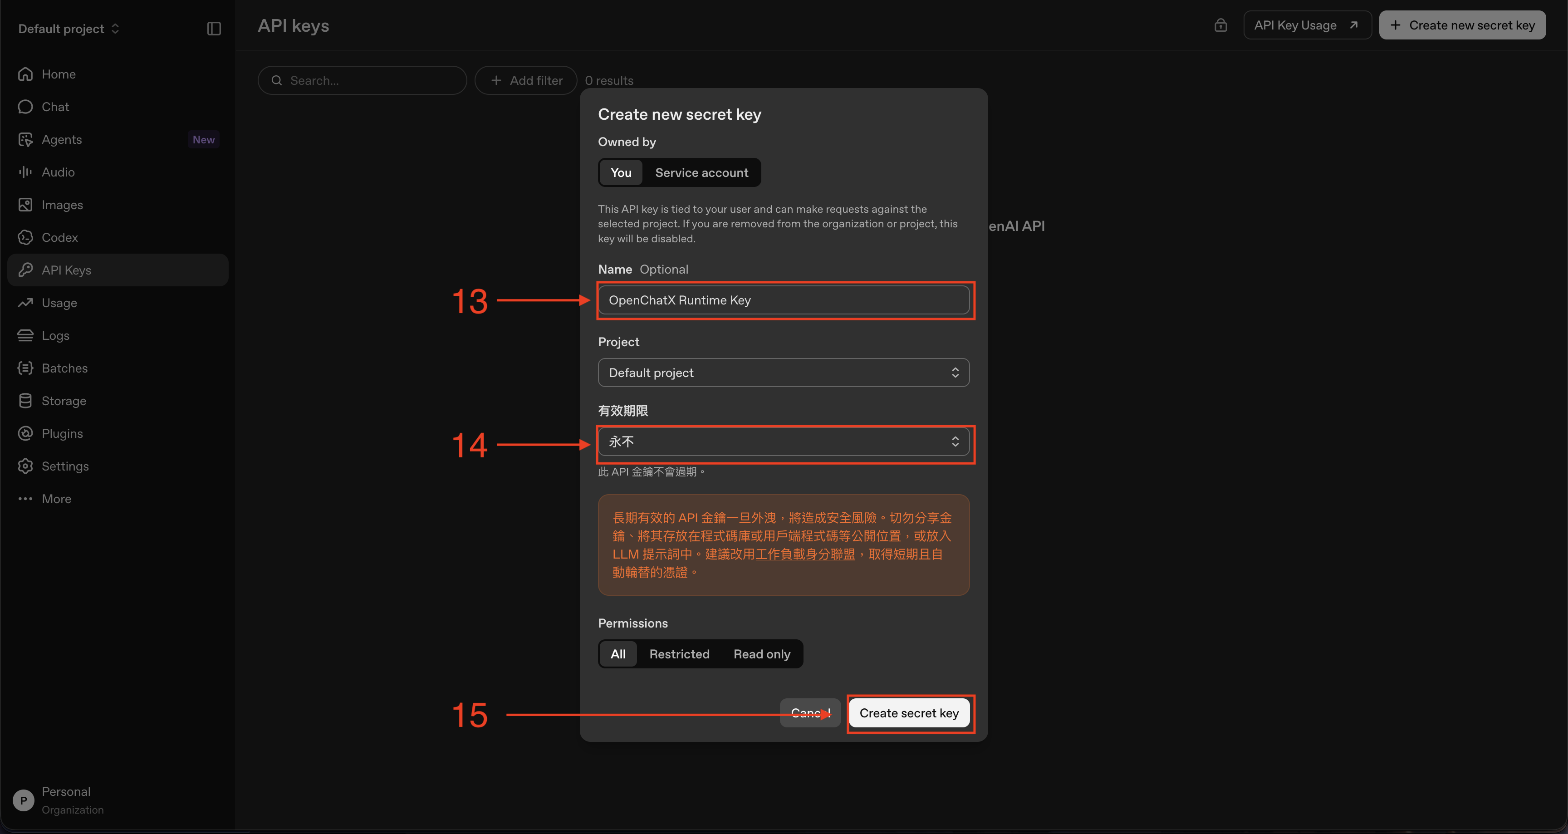This screenshot has height=834, width=1568.
Task: Click the Add filter button
Action: click(x=526, y=80)
